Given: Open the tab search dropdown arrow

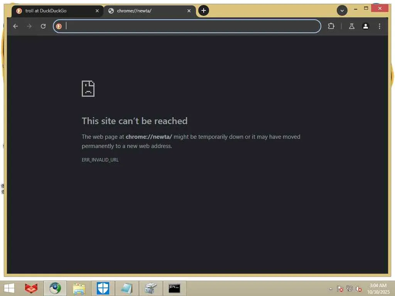Looking at the screenshot, I should (x=342, y=10).
